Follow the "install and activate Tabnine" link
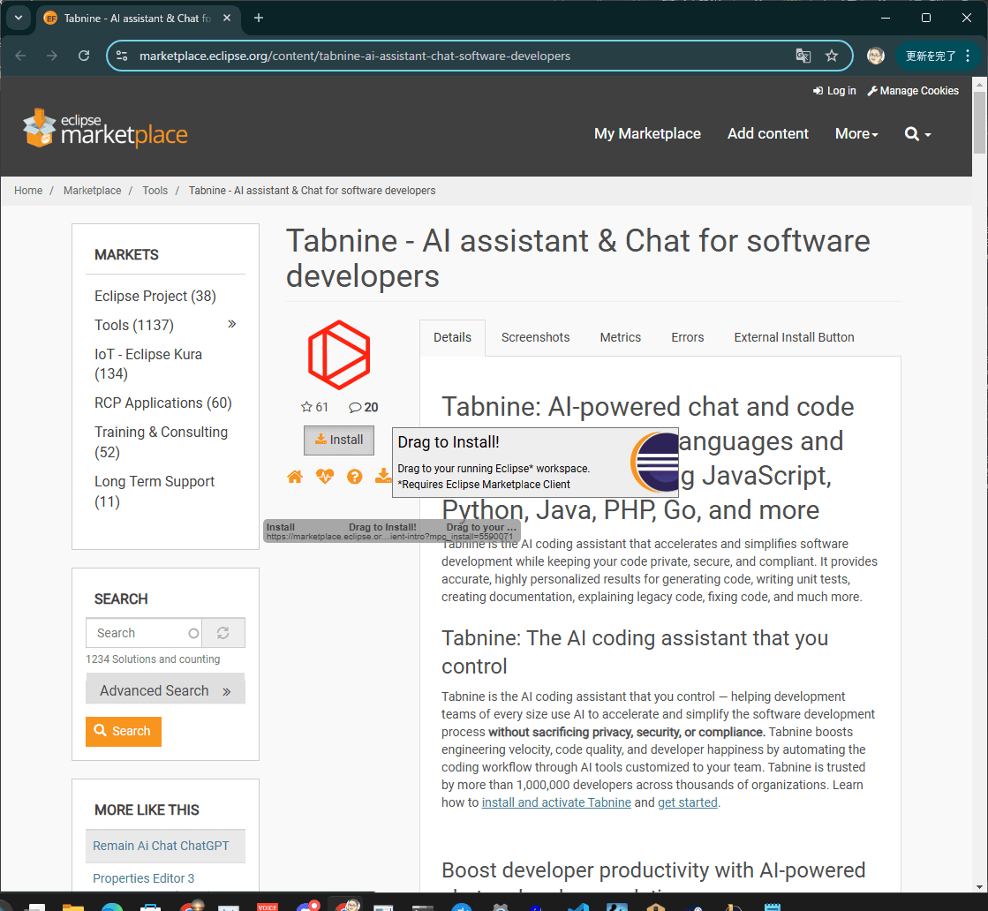988x911 pixels. [556, 802]
